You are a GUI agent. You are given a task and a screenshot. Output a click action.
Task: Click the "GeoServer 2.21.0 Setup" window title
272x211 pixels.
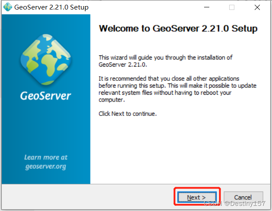tap(51, 7)
